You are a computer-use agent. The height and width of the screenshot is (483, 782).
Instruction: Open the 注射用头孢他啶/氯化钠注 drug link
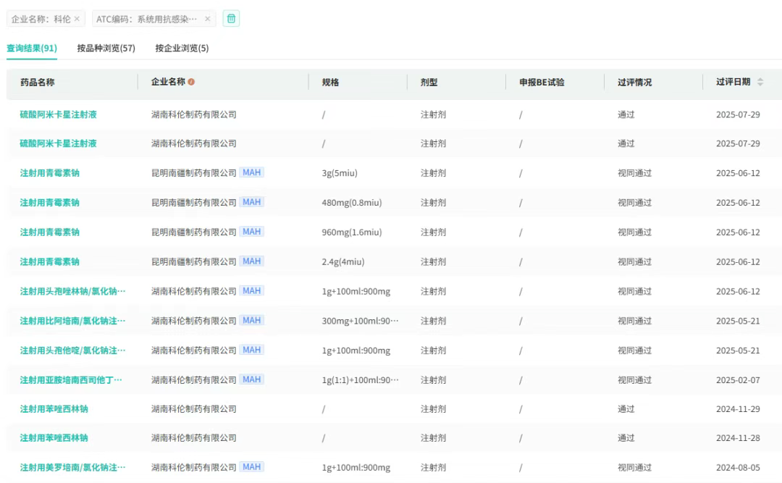pos(72,350)
